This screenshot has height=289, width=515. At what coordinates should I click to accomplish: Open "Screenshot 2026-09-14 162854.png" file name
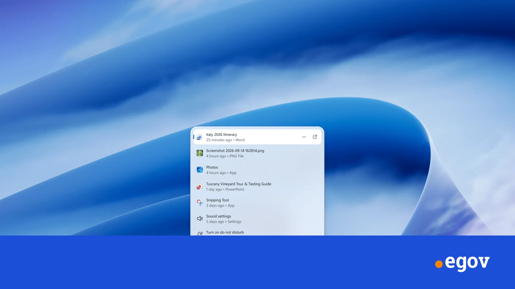pyautogui.click(x=235, y=150)
